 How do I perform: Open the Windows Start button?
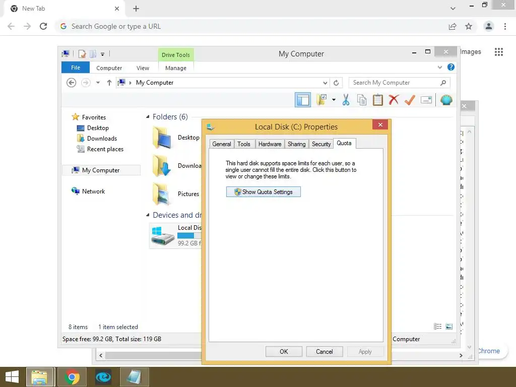click(12, 377)
